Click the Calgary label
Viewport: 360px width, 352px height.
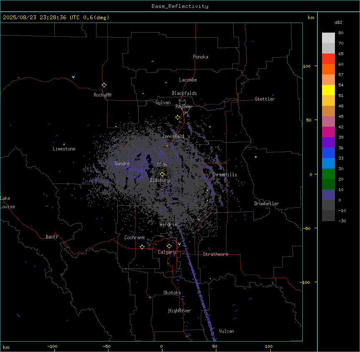tap(167, 252)
